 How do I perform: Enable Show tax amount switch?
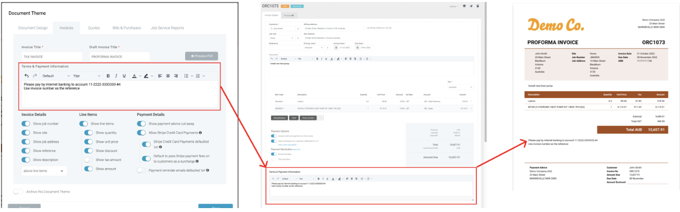88,160
